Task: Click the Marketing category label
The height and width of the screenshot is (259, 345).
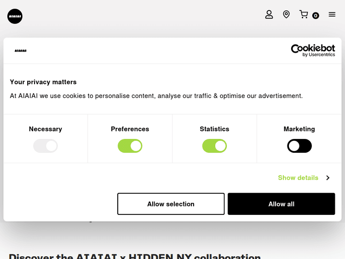Action: pyautogui.click(x=299, y=129)
